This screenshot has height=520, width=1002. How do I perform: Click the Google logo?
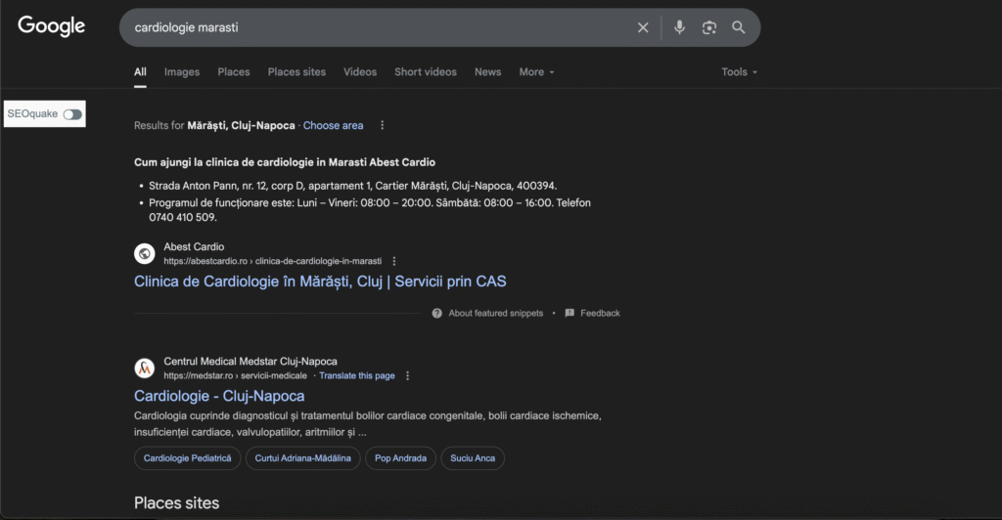pos(52,26)
